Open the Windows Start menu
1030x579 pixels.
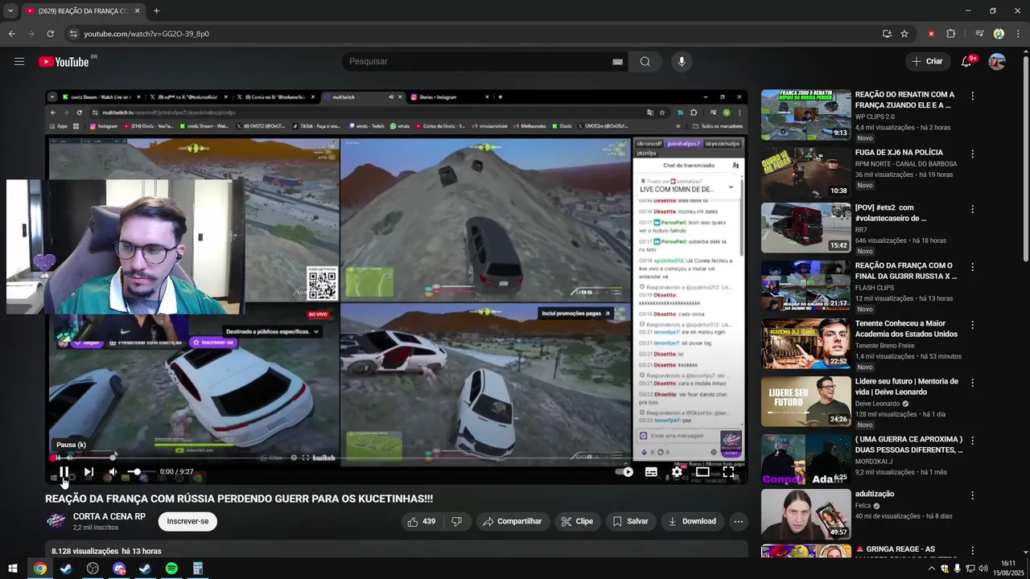[x=13, y=569]
